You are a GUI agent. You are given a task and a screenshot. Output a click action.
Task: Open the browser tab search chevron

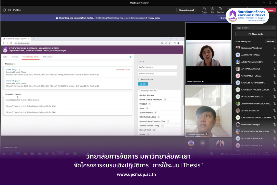165,39
